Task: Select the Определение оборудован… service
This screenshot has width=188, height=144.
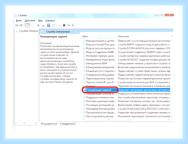Action: (101, 75)
